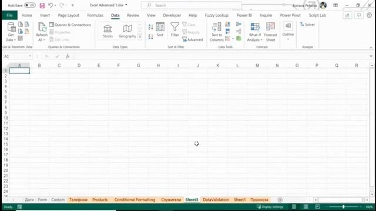Switch to Page Break Preview icon

[317, 207]
